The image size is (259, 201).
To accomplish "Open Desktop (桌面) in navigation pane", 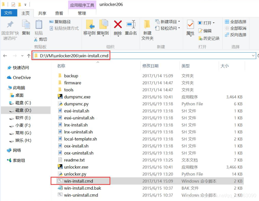I will coord(17,95).
